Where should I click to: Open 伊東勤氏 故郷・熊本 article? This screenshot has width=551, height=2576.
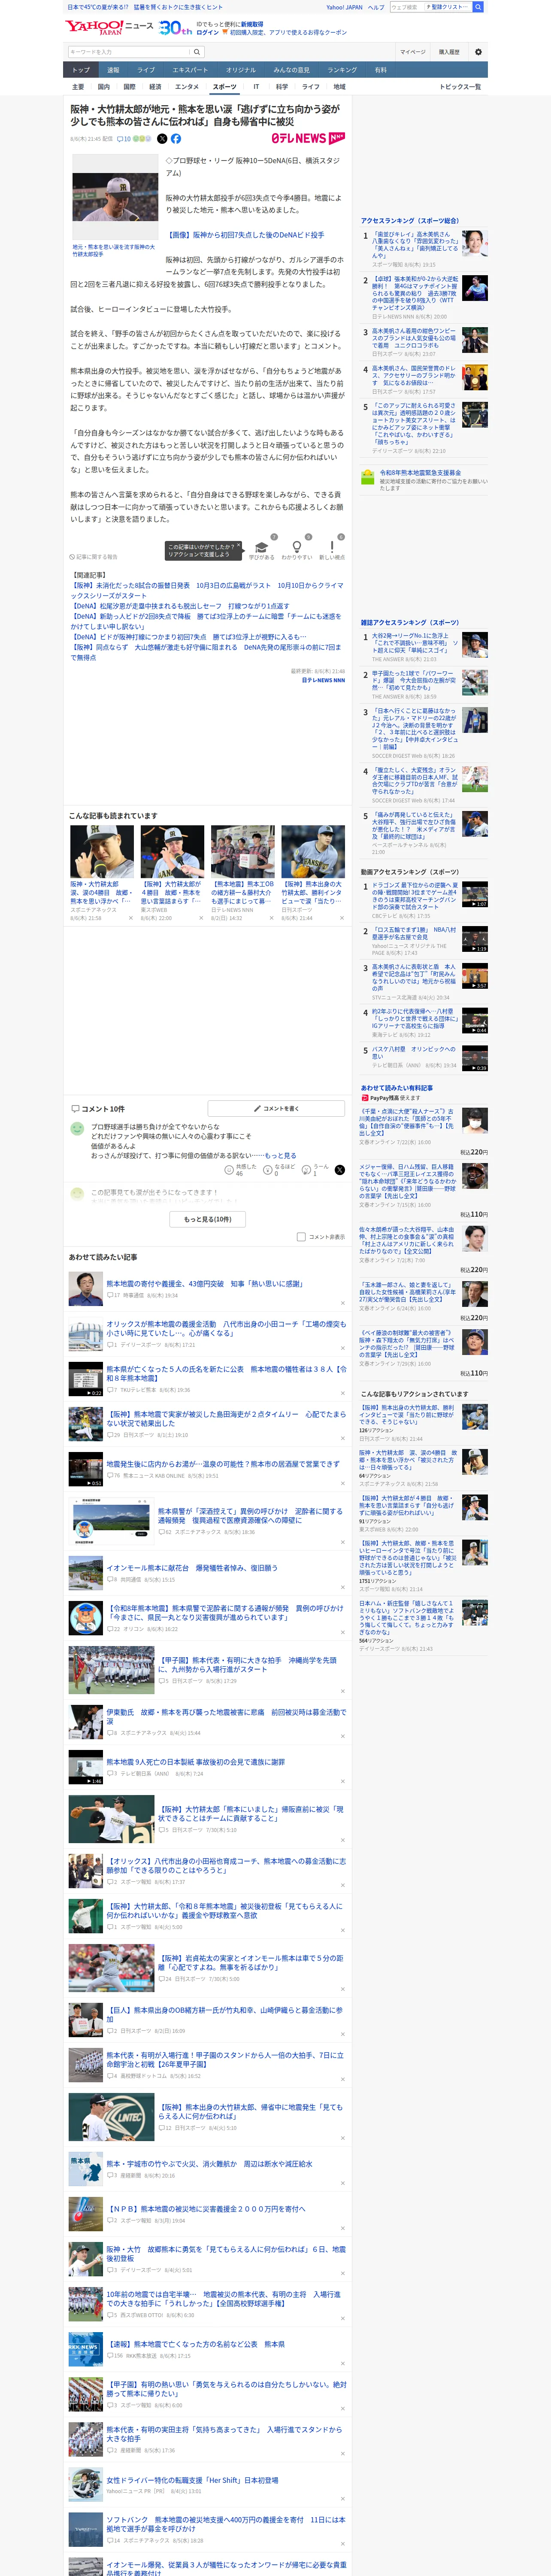tap(226, 1716)
